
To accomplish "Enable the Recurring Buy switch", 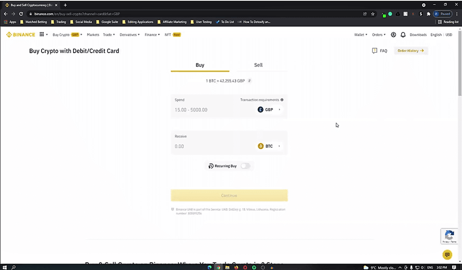I will pyautogui.click(x=245, y=166).
